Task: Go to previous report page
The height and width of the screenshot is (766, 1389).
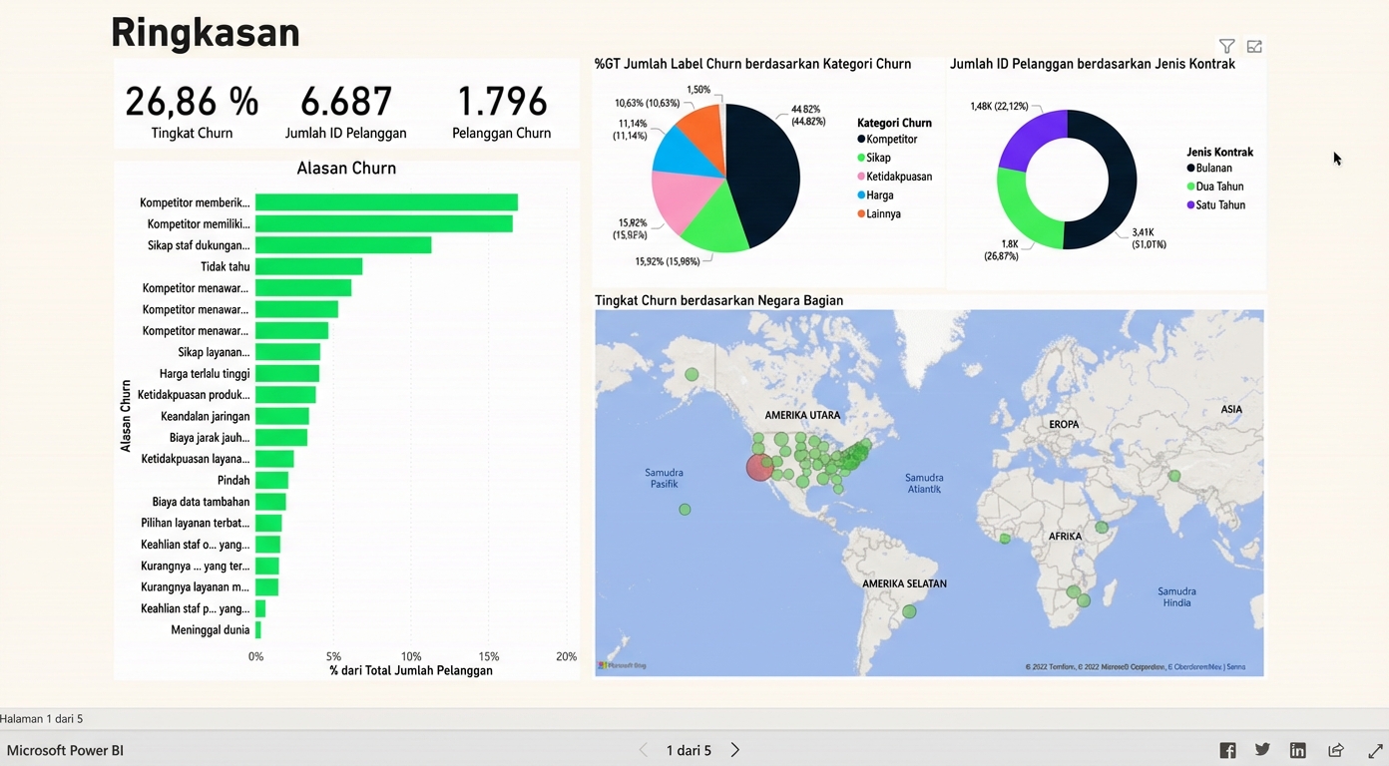Action: tap(643, 750)
